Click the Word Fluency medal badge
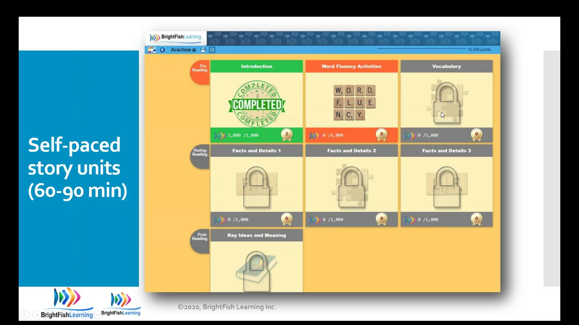 [x=381, y=135]
